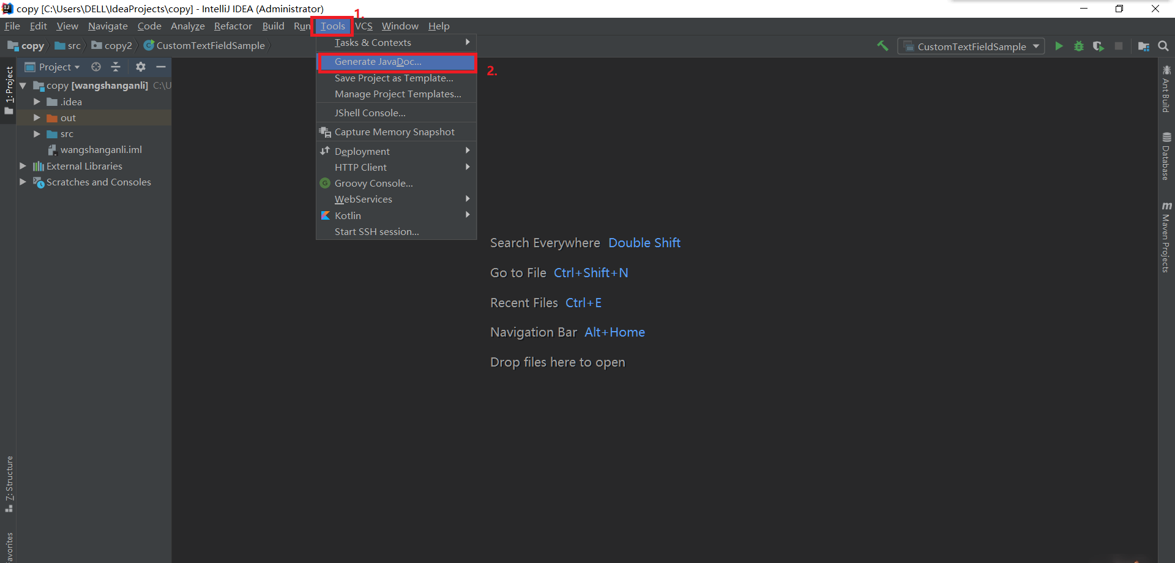Viewport: 1175px width, 563px height.
Task: Choose Generate JavaDoc... from Tools menu
Action: click(396, 62)
